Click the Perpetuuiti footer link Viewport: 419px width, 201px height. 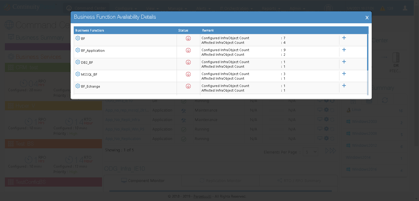[x=203, y=196]
